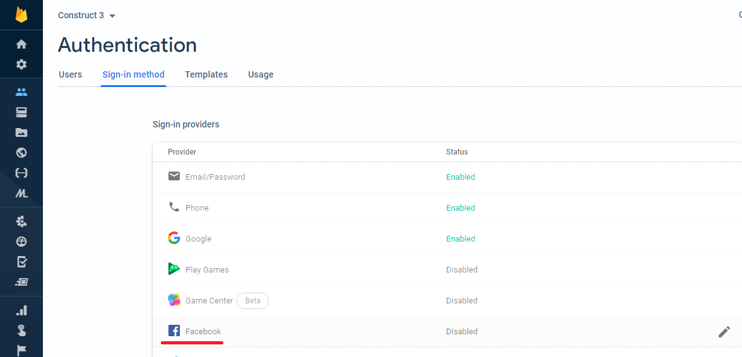Screen dimensions: 742x357
Task: Go to Project Overview home icon
Action: pyautogui.click(x=21, y=44)
